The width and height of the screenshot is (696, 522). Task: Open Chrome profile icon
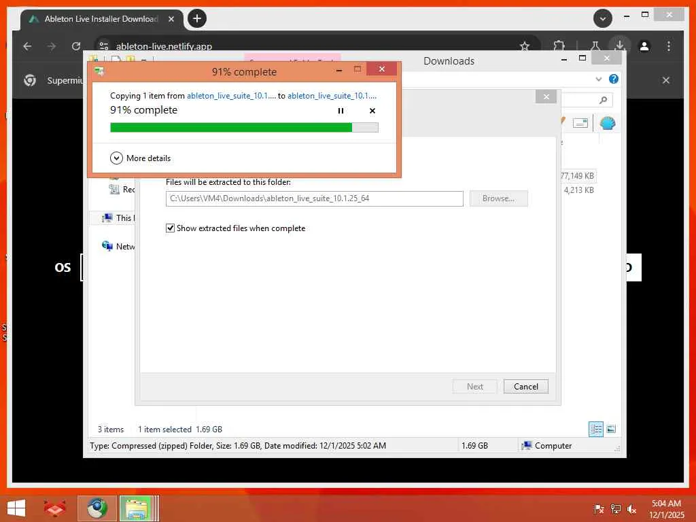tap(644, 46)
